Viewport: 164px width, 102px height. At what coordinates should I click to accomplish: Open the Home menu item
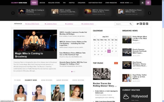pyautogui.click(x=34, y=3)
